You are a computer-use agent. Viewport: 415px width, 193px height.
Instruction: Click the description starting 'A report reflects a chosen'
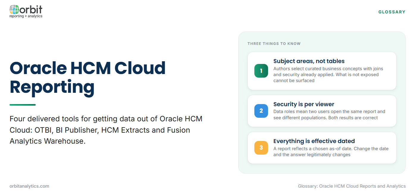(x=331, y=152)
